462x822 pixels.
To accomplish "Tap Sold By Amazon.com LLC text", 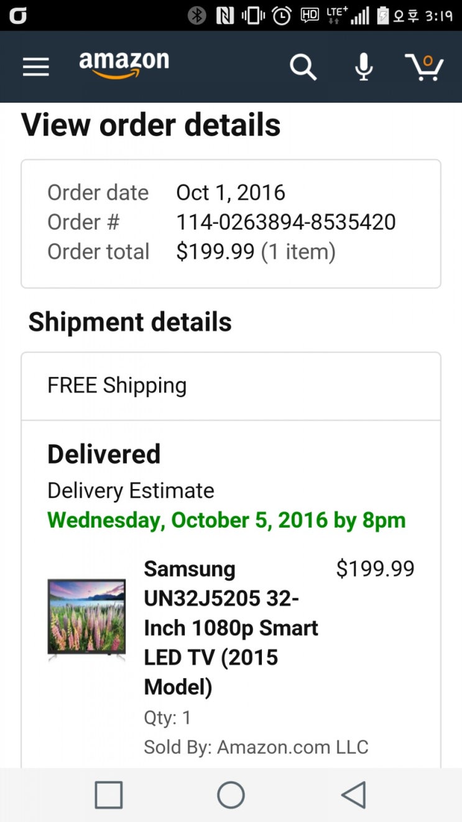I will (x=256, y=747).
